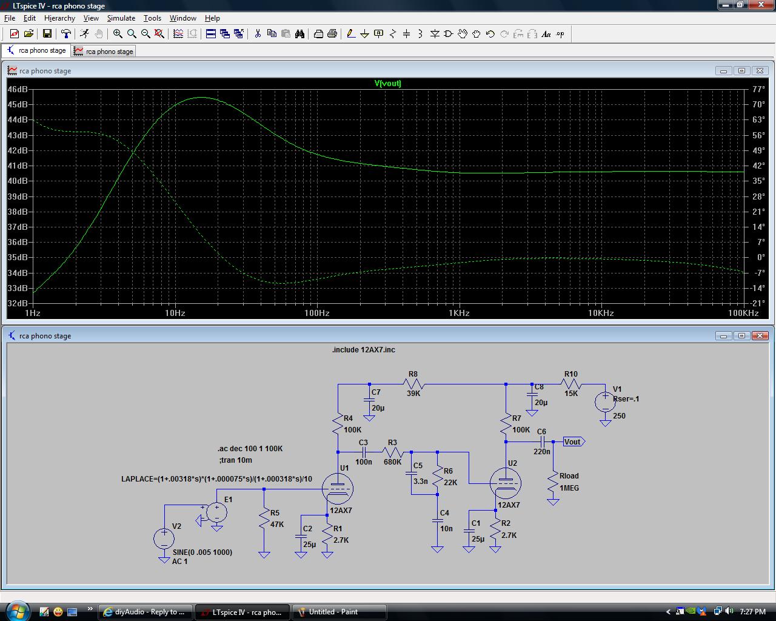Click the Vout net label on the schematic
The width and height of the screenshot is (776, 621).
pos(573,442)
